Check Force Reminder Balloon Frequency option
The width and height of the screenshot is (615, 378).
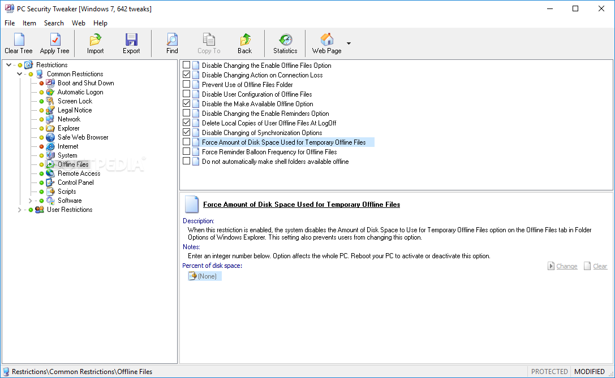click(x=187, y=151)
